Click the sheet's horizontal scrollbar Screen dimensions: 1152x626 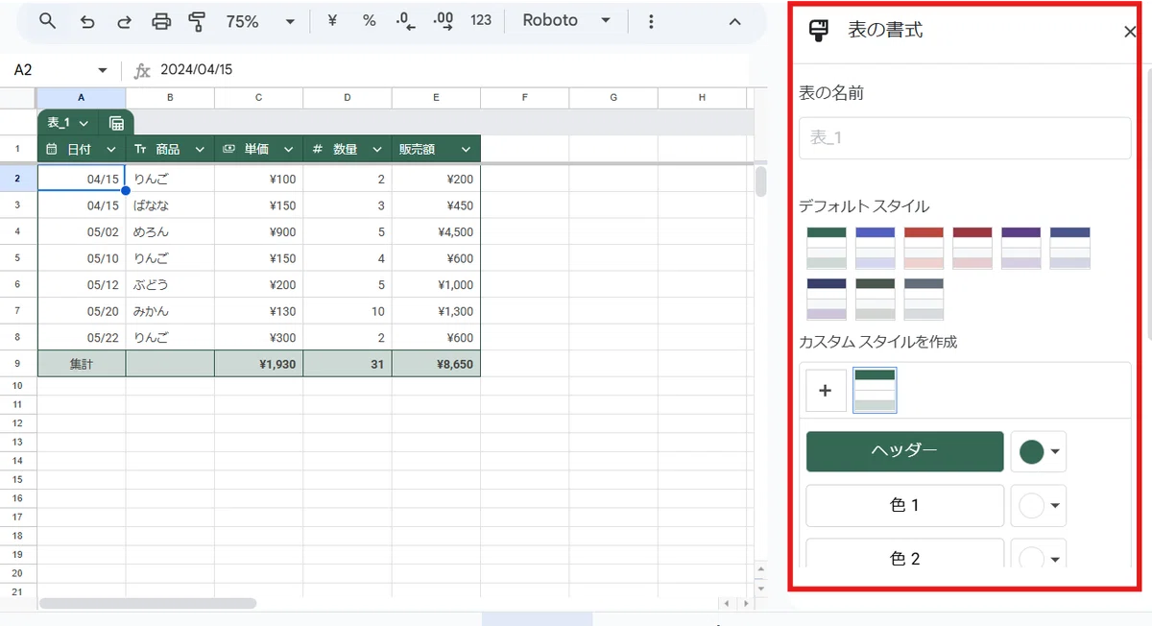coord(148,603)
